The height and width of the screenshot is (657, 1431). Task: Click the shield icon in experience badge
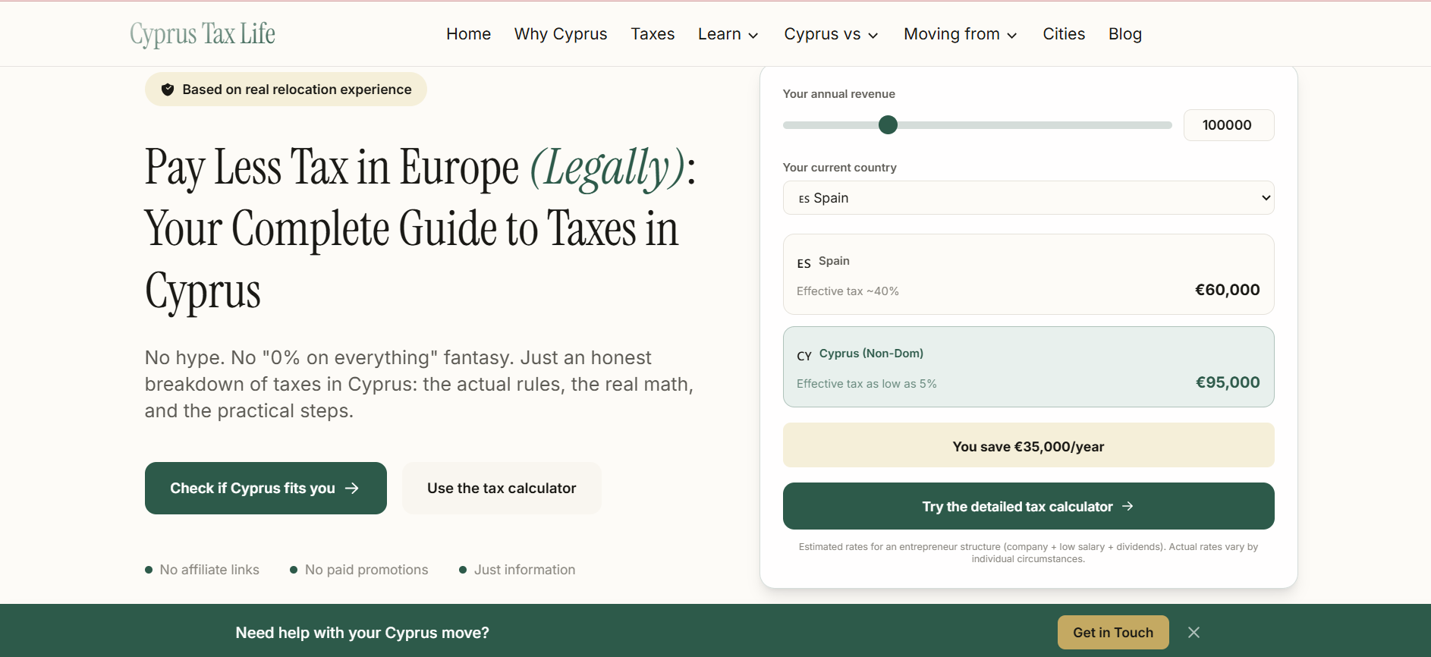[x=168, y=90]
